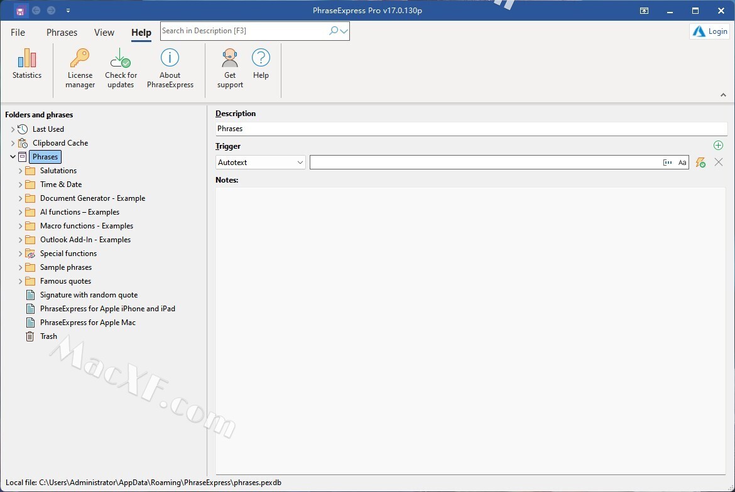Select Signature with random quote phrase
Image resolution: width=735 pixels, height=492 pixels.
tap(89, 295)
